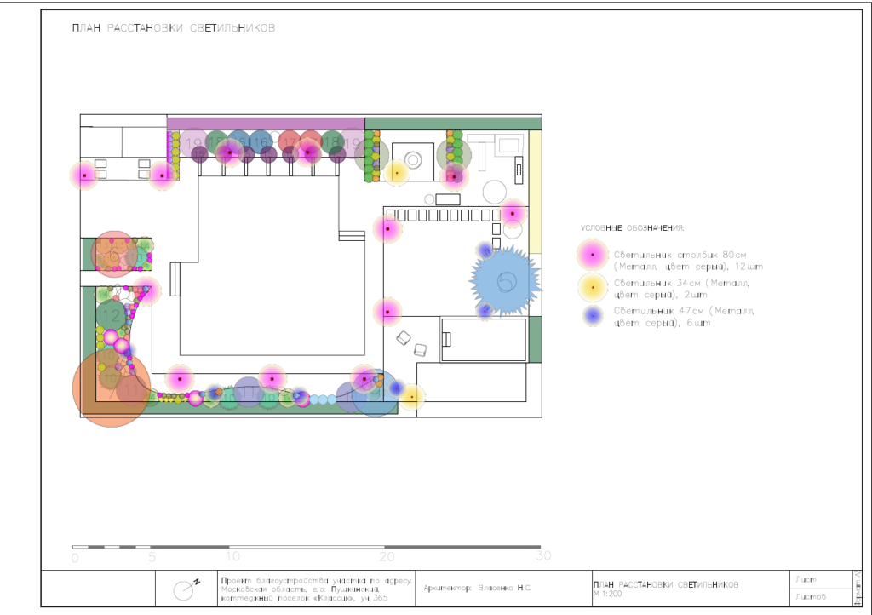Click the yellow 34 cm lamp legend symbol
The width and height of the screenshot is (872, 615).
tap(593, 287)
